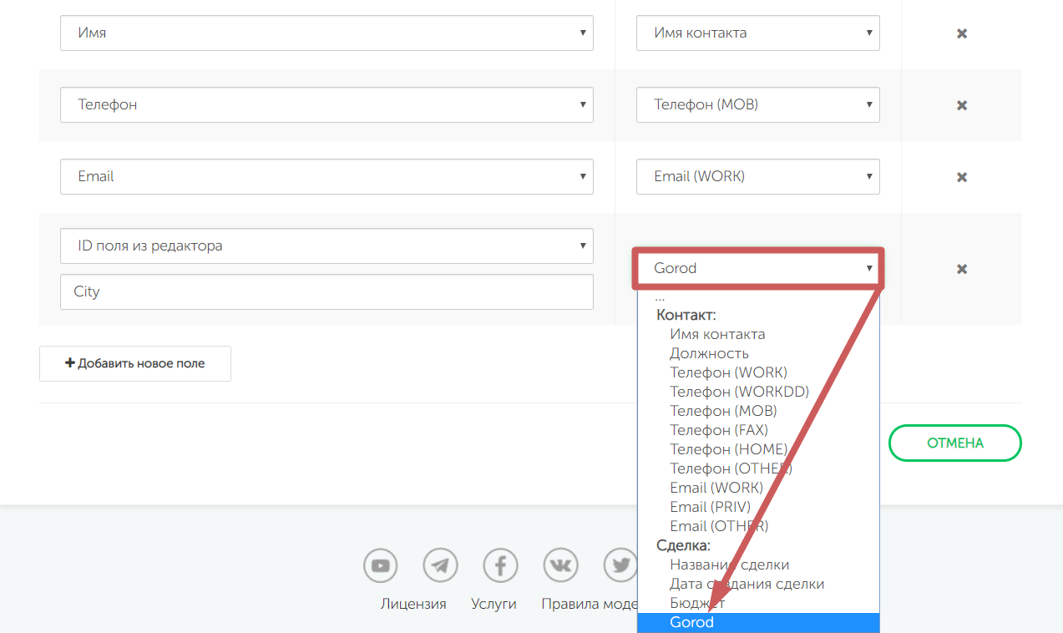Click the City text input field
The height and width of the screenshot is (633, 1063).
pos(326,292)
